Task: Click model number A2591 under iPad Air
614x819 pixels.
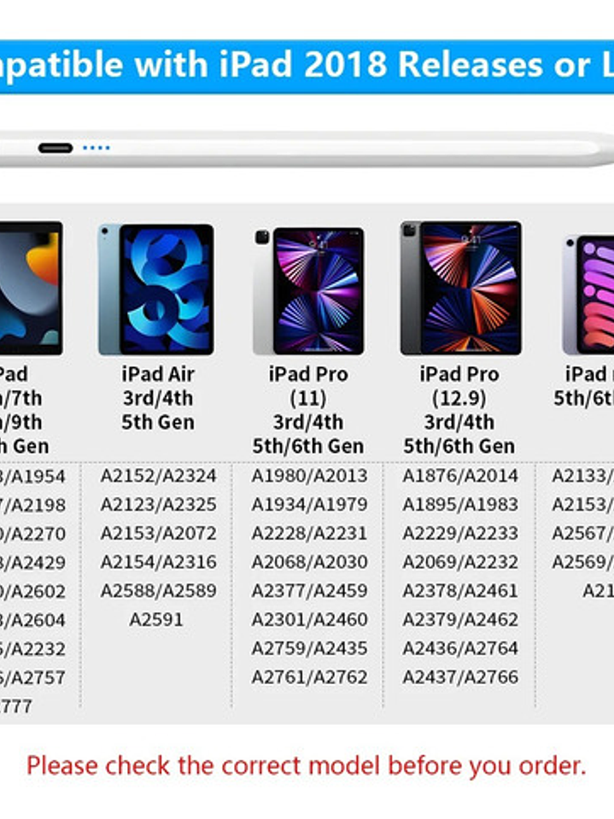Action: pos(156,619)
